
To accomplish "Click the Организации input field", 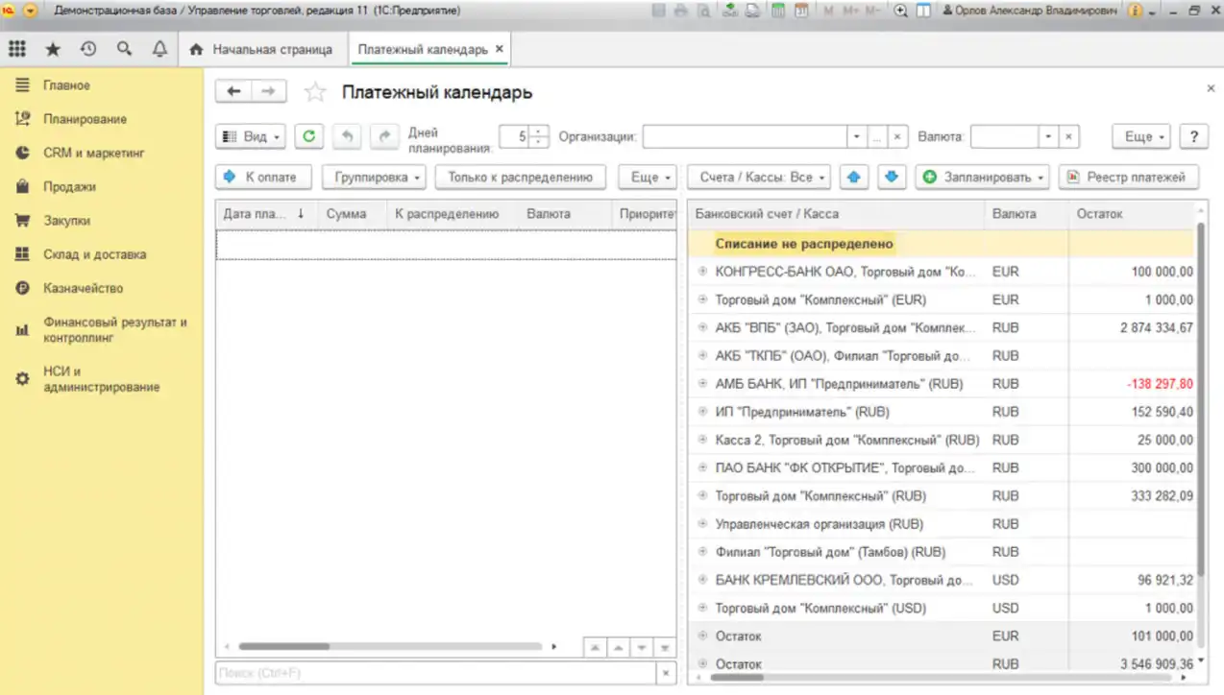I will [x=745, y=137].
